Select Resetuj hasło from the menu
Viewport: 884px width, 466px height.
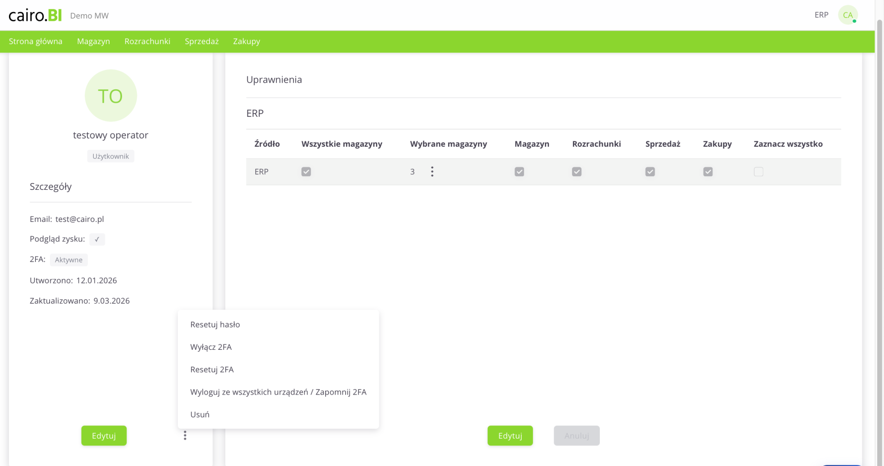click(215, 325)
